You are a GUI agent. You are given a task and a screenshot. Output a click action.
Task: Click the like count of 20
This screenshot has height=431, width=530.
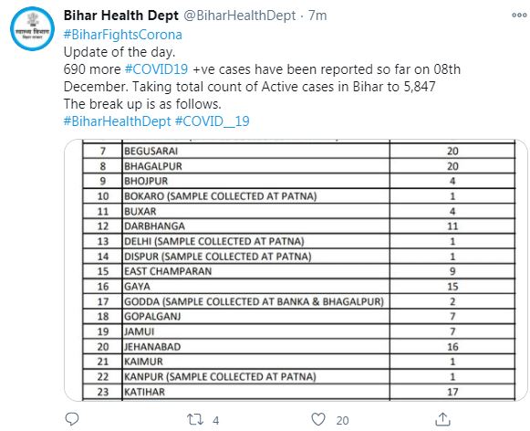coord(342,421)
